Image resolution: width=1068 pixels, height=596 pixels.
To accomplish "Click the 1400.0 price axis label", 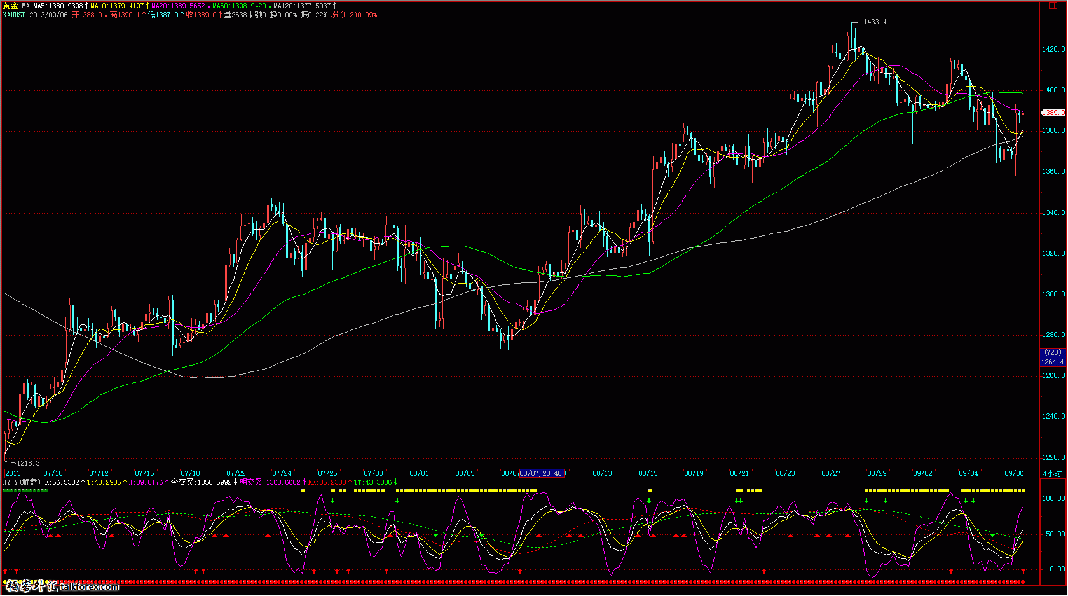I will pyautogui.click(x=1053, y=90).
